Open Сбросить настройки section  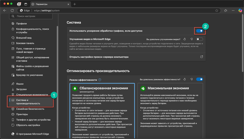click(28, 125)
